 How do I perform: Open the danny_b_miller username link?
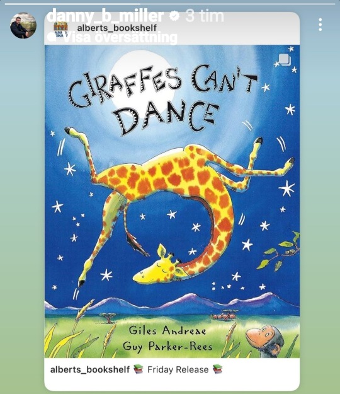[105, 16]
